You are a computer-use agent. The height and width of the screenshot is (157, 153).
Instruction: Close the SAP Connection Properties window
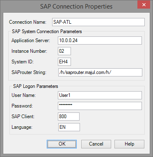(144, 5)
